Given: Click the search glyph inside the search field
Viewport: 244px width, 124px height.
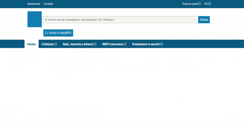Looking at the screenshot, I should [x=46, y=20].
